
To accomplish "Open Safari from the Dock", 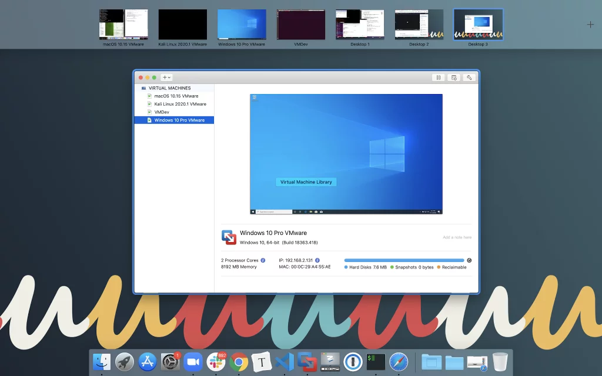I will point(399,362).
